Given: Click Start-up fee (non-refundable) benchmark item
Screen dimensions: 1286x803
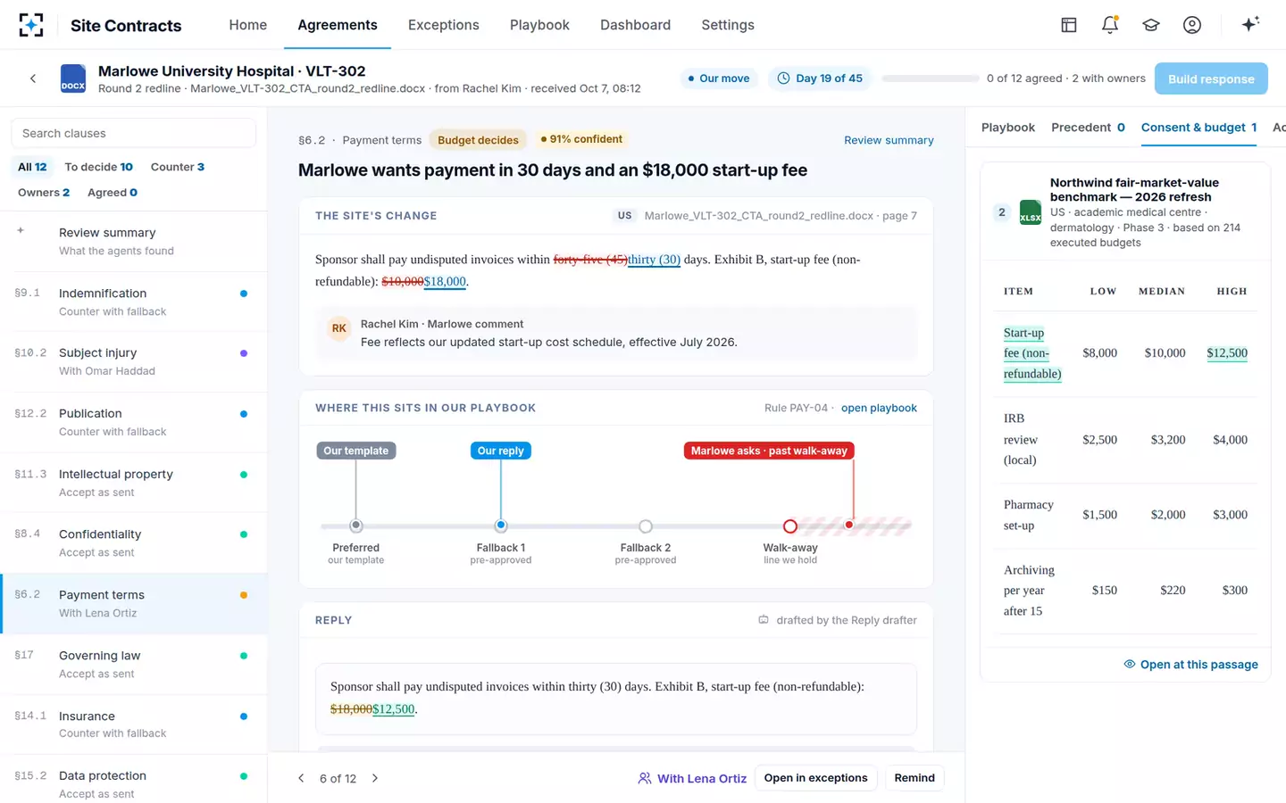Looking at the screenshot, I should tap(1032, 353).
